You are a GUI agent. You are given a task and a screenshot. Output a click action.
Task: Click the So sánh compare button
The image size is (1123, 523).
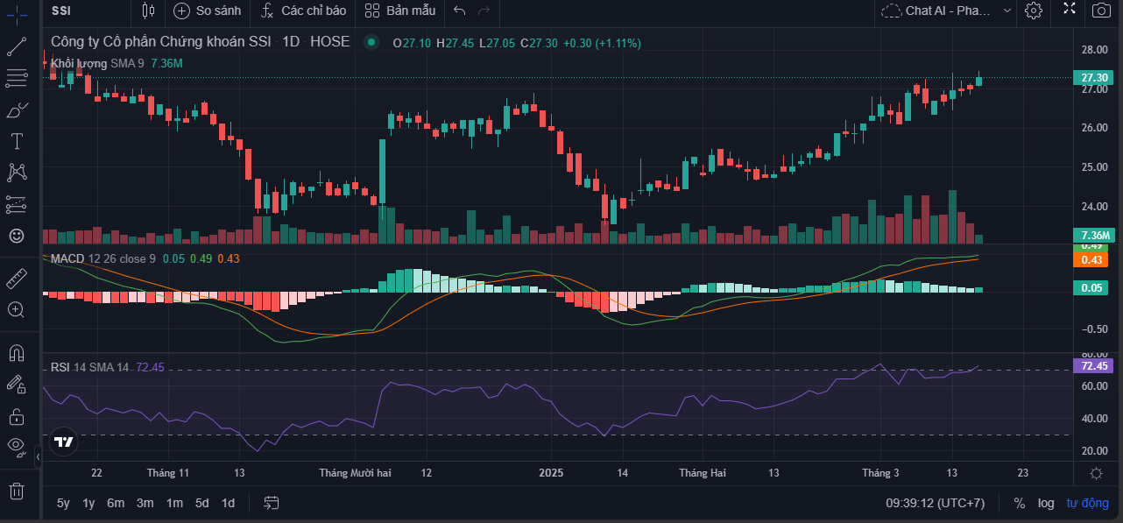pyautogui.click(x=207, y=11)
